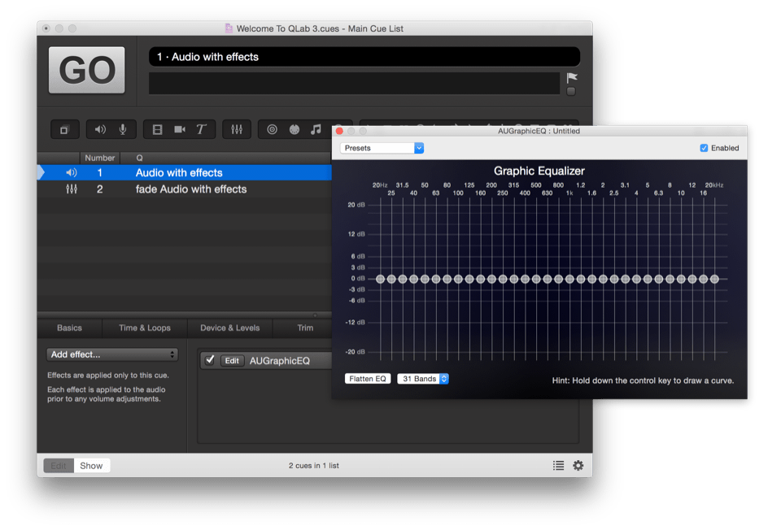Click the music note MIDI File icon
This screenshot has height=530, width=781.
[316, 129]
